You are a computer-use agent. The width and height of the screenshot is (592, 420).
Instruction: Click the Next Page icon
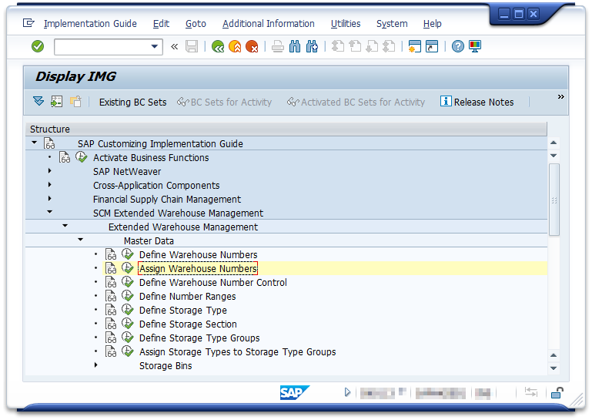pos(372,47)
